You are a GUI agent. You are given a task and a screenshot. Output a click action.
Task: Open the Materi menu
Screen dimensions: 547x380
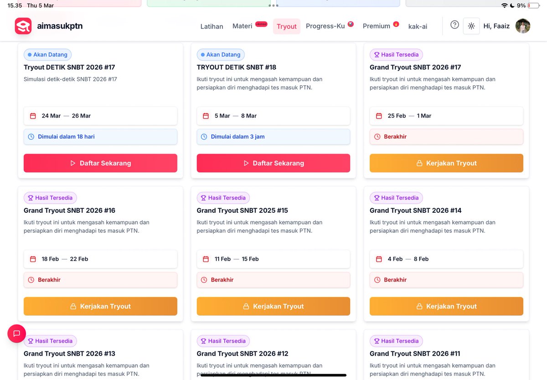[242, 26]
